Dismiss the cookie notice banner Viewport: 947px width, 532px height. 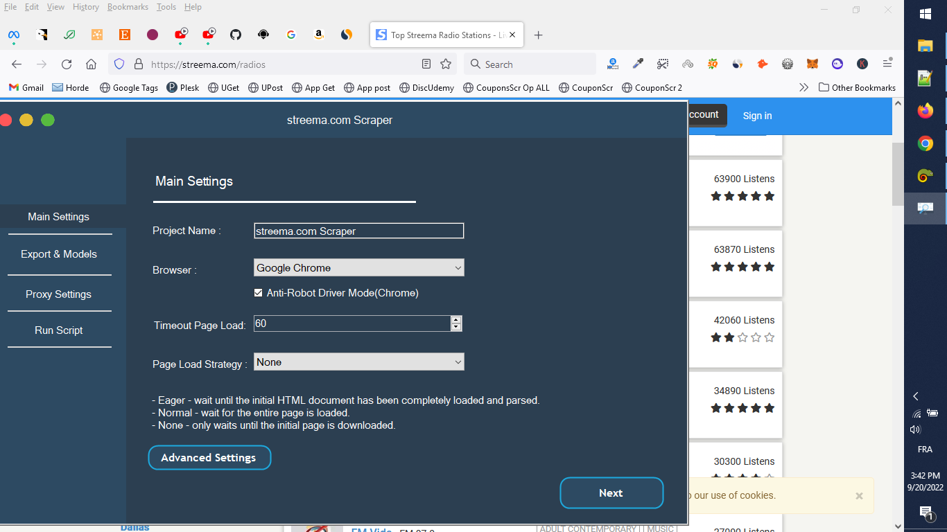tap(859, 496)
